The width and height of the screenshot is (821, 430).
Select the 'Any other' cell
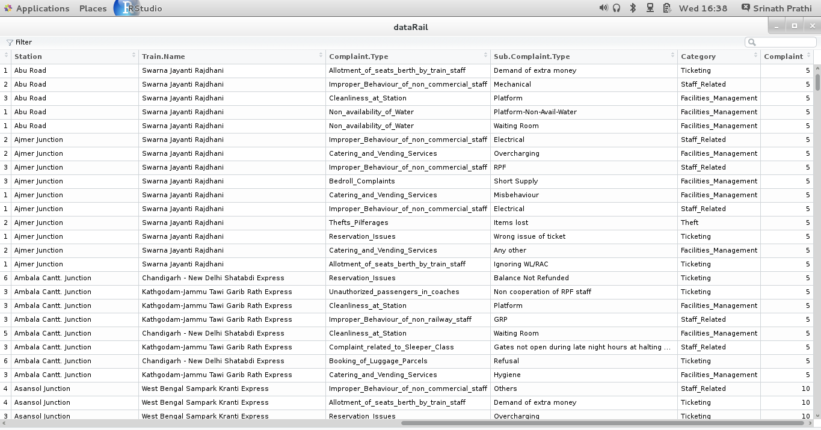point(583,250)
